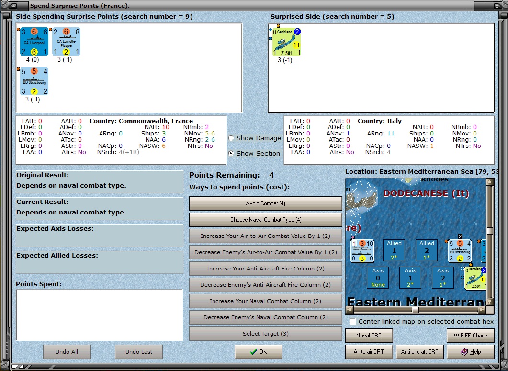This screenshot has height=371, width=508.
Task: Close the Spend Surprise Points window
Action: pos(497,6)
